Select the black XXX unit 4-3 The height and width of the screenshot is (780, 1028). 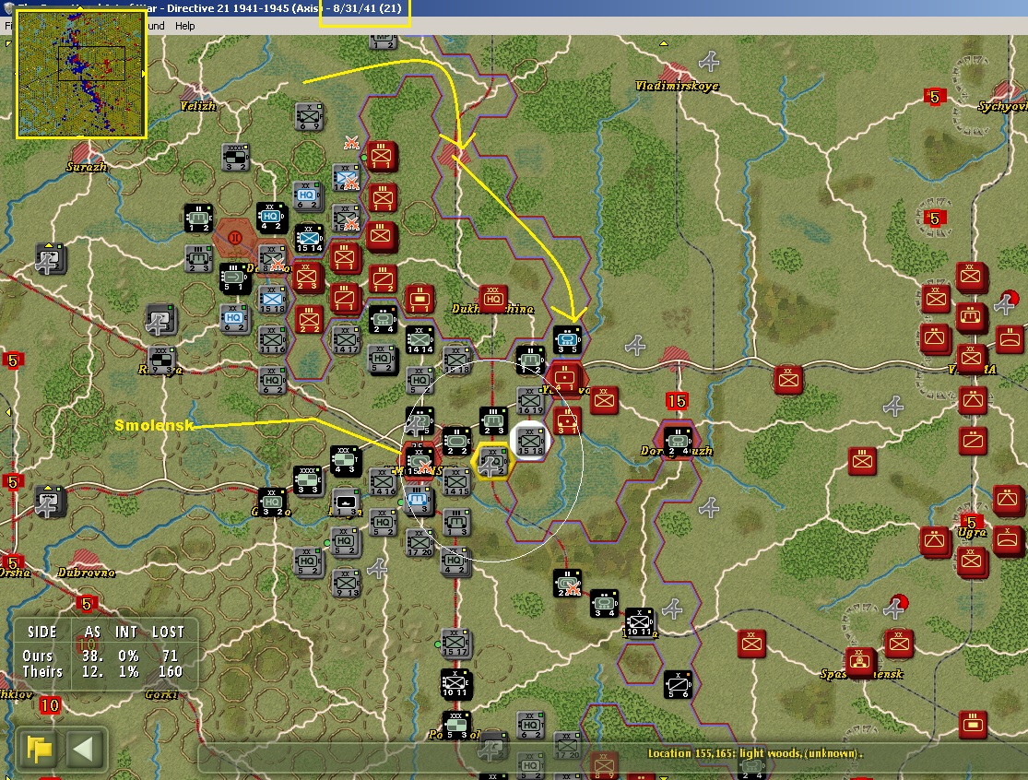pyautogui.click(x=346, y=461)
